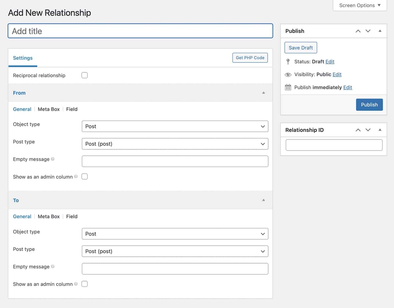Viewport: 394px width, 308px height.
Task: Click Get PHP Code button
Action: pos(250,58)
